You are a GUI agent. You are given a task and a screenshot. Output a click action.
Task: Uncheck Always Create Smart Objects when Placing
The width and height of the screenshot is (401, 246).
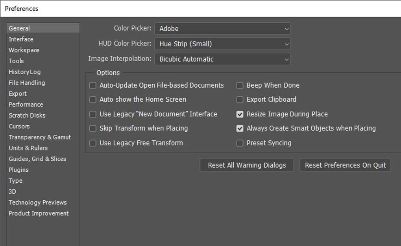pyautogui.click(x=240, y=128)
